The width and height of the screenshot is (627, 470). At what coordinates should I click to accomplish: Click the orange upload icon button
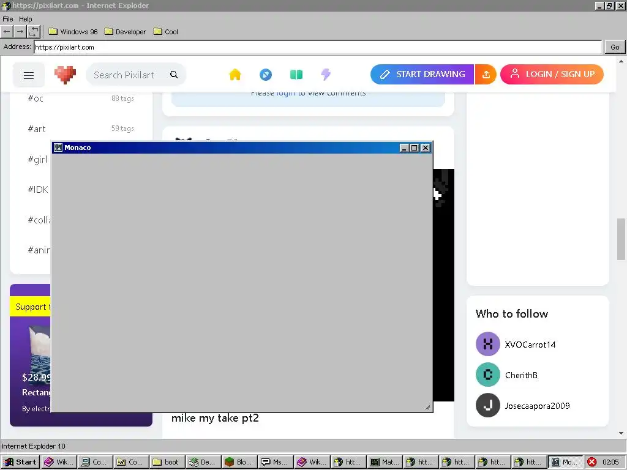[486, 74]
